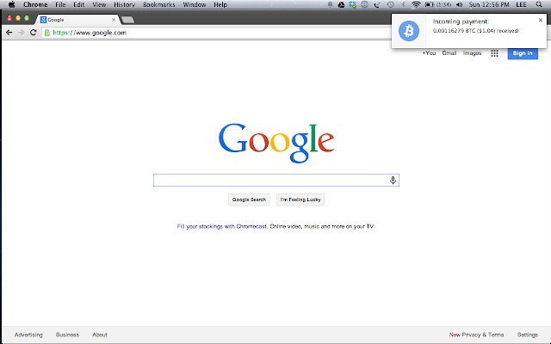The height and width of the screenshot is (344, 551).
Task: Dismiss the incoming payment notification
Action: pyautogui.click(x=541, y=21)
